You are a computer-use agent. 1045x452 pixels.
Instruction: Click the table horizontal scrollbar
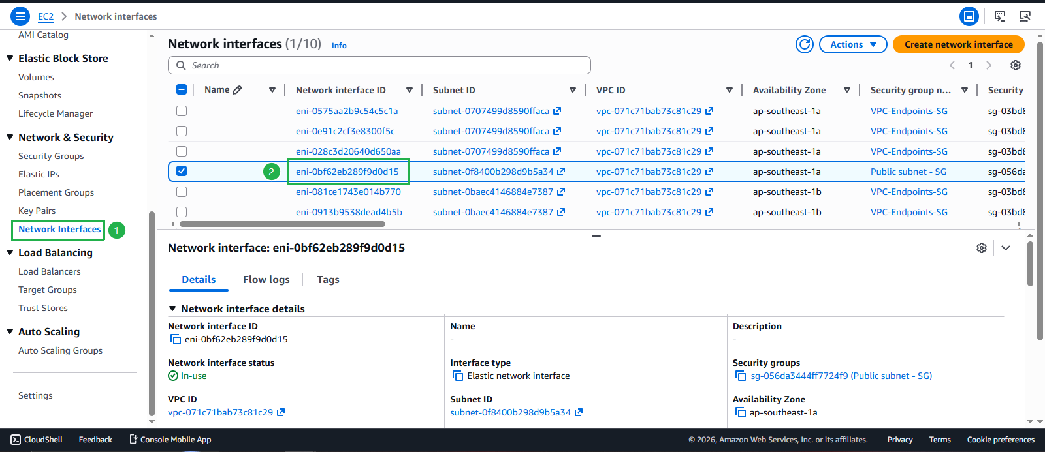coord(282,224)
